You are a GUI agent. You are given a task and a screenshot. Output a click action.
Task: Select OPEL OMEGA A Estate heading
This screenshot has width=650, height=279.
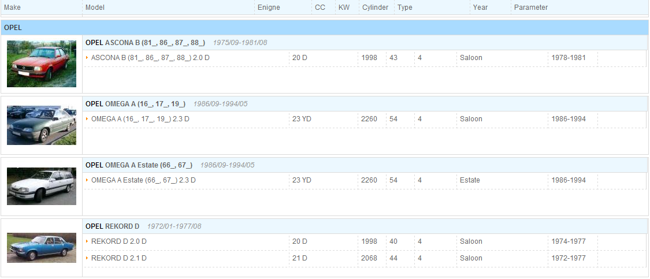coord(139,165)
